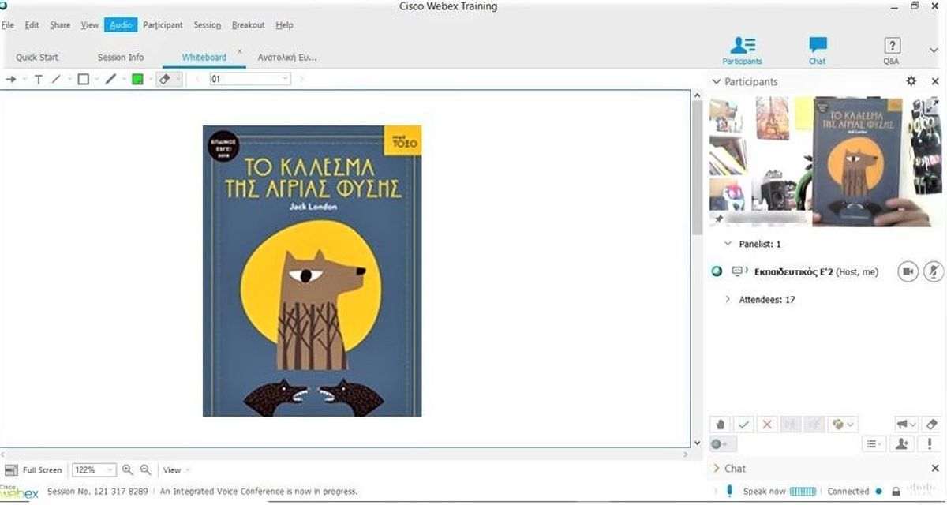Viewport: 947px width, 505px height.
Task: Switch to the Ανατολική Ευ... tab
Action: click(287, 58)
